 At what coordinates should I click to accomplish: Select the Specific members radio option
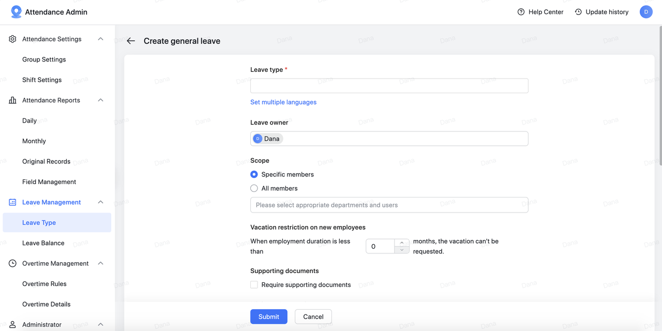pyautogui.click(x=254, y=174)
